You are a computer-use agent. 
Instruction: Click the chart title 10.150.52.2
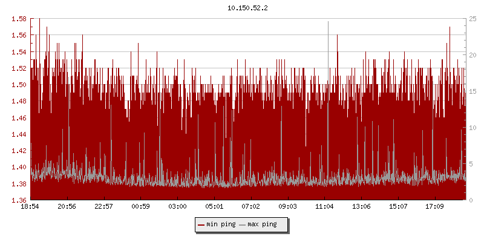pyautogui.click(x=247, y=8)
